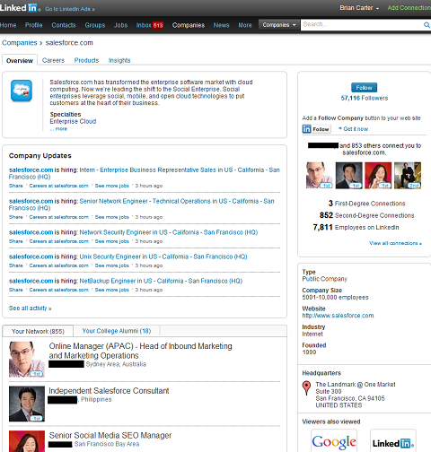Open the Groups menu item

pyautogui.click(x=95, y=25)
